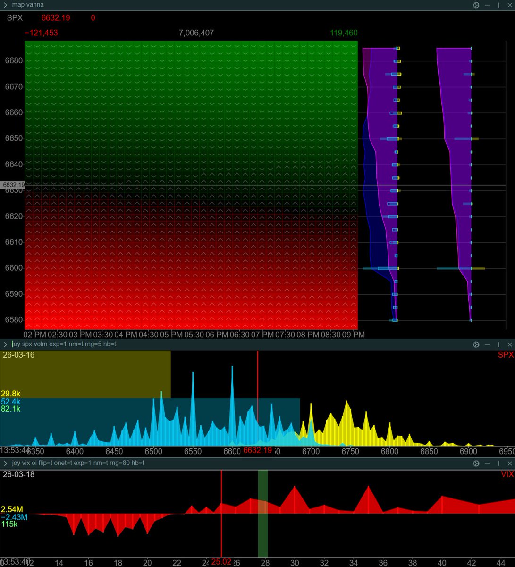This screenshot has width=515, height=567.
Task: Click the 6600 bar in first purple profile
Action: 381,268
